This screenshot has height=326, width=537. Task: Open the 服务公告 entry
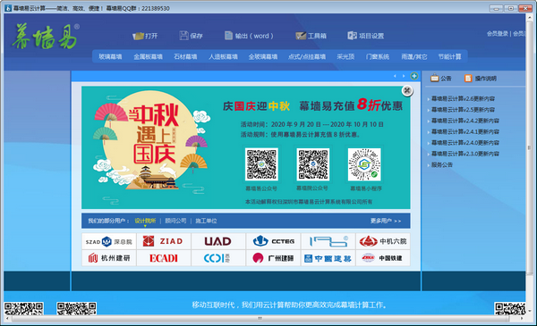(x=442, y=164)
